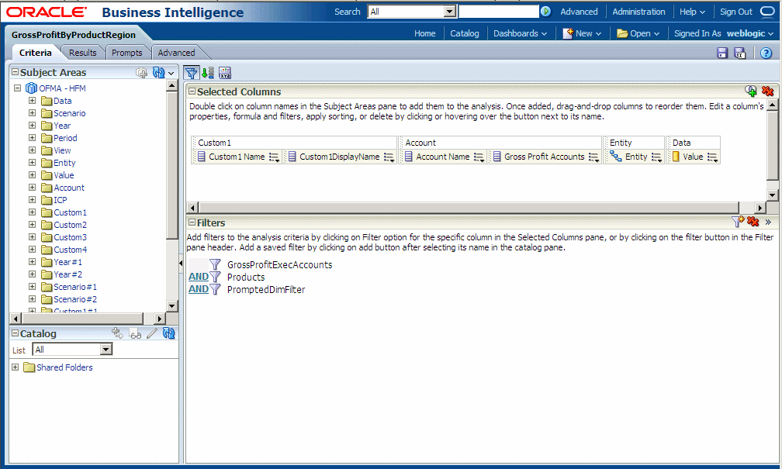Click the add new subject area icon
Image resolution: width=782 pixels, height=469 pixels.
tap(142, 72)
